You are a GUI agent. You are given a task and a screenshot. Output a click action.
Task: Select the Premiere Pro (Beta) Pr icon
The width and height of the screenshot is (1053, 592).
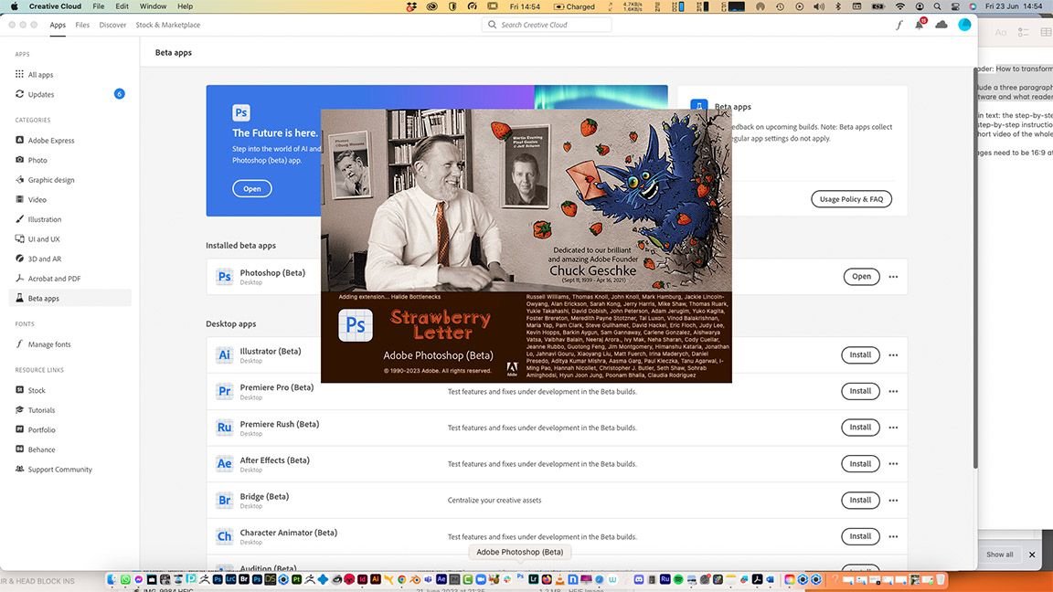pos(224,391)
